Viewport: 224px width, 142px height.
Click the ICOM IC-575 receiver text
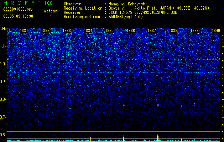tap(143, 12)
